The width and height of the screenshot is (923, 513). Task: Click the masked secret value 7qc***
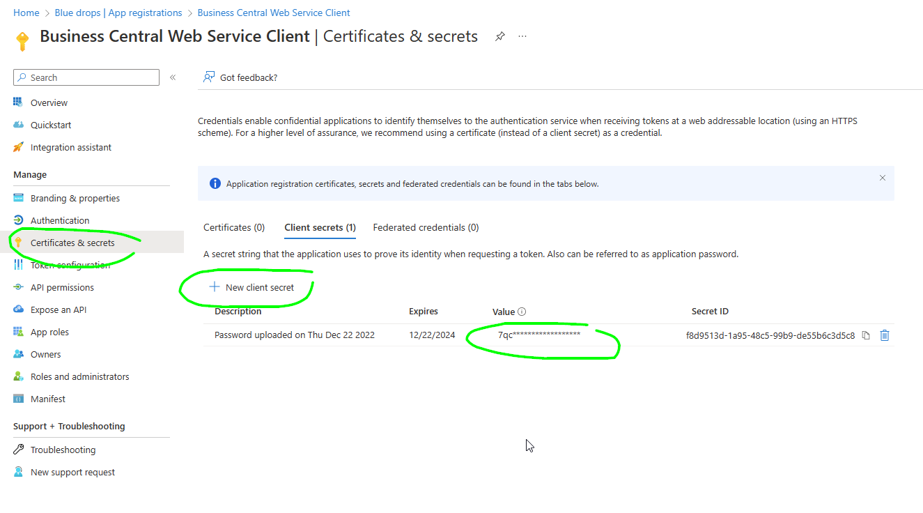539,335
